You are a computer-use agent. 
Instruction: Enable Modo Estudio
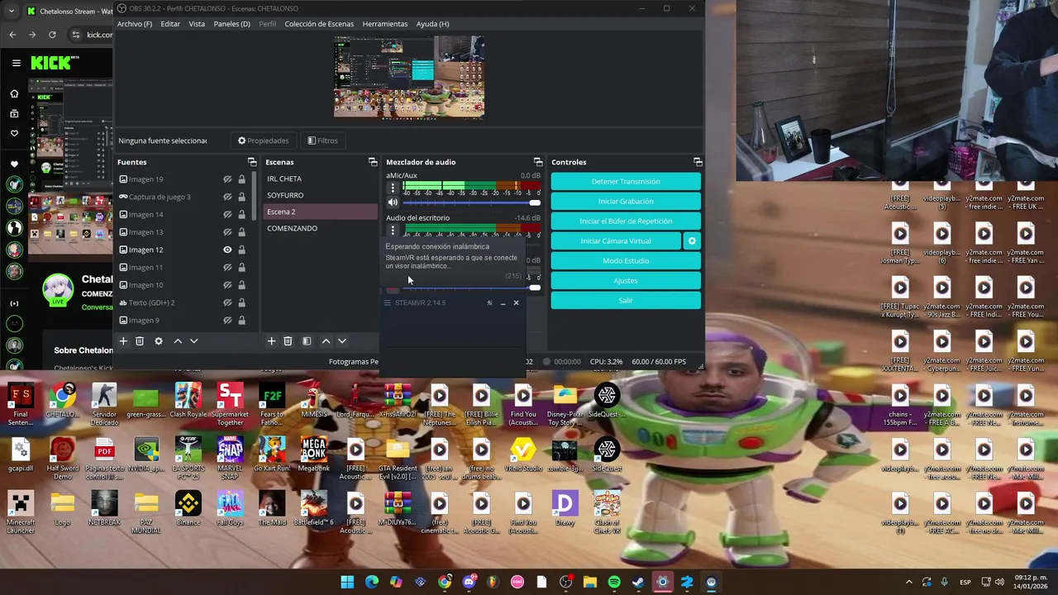click(x=626, y=261)
